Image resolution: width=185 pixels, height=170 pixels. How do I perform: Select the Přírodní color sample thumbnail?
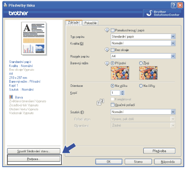pyautogui.click(x=120, y=73)
